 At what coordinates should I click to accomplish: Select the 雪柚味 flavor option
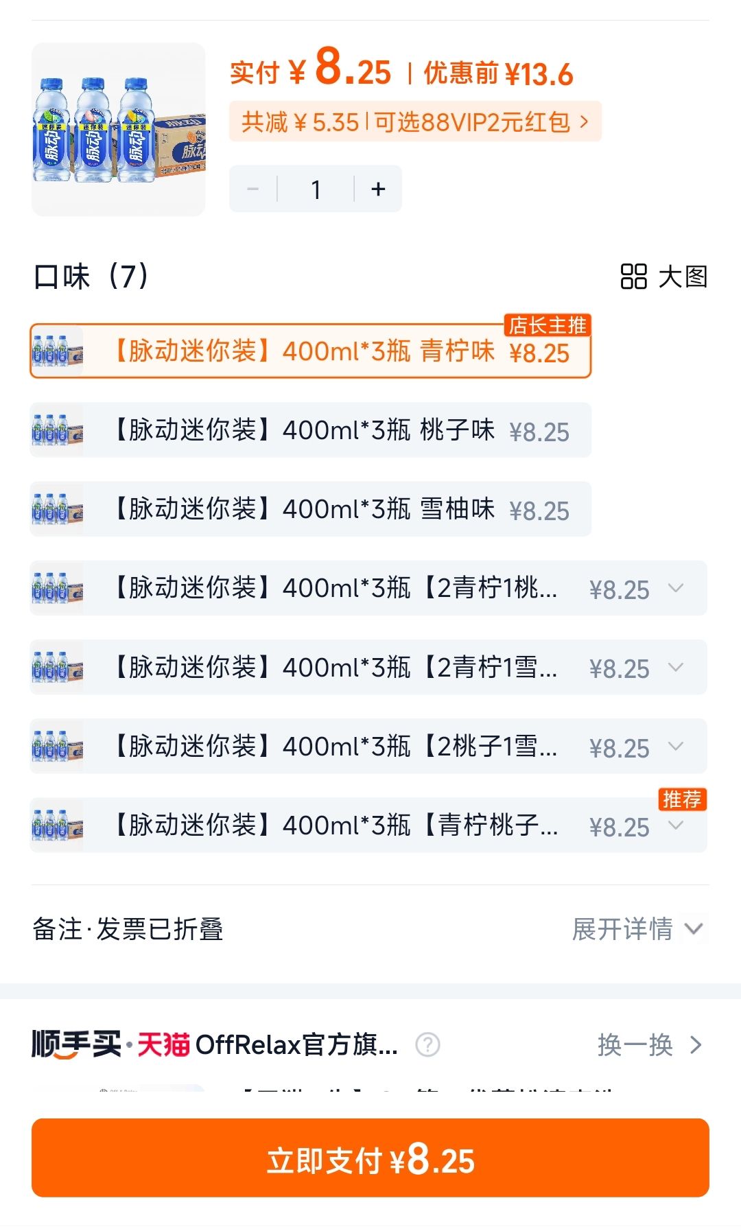310,509
